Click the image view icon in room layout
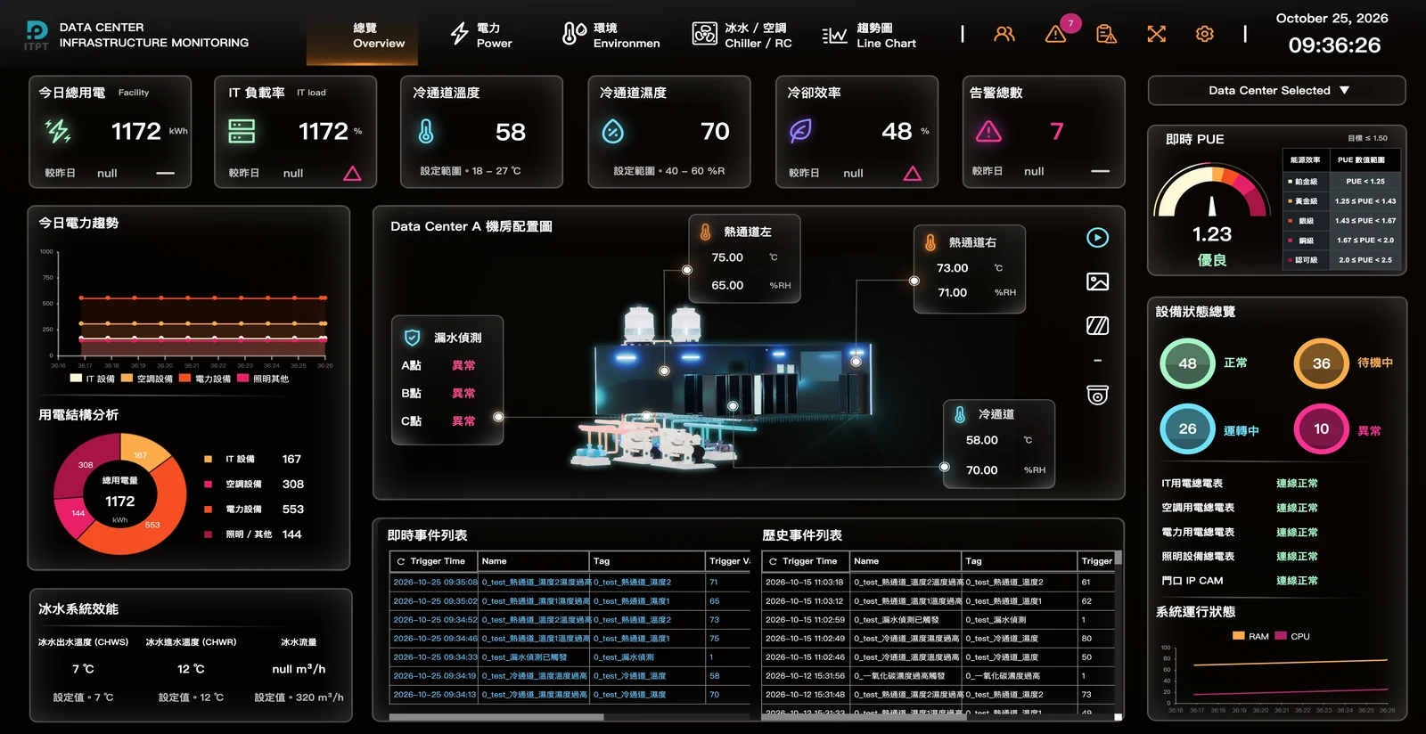The width and height of the screenshot is (1426, 734). pos(1097,281)
